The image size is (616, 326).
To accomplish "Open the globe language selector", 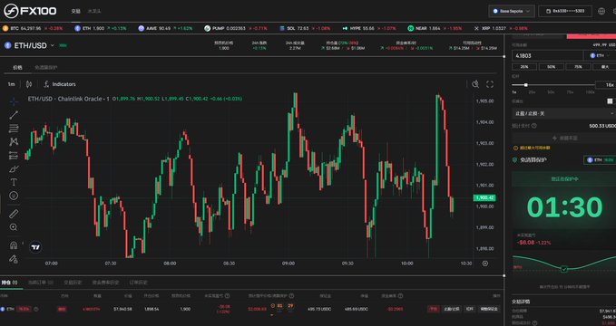I will point(601,11).
